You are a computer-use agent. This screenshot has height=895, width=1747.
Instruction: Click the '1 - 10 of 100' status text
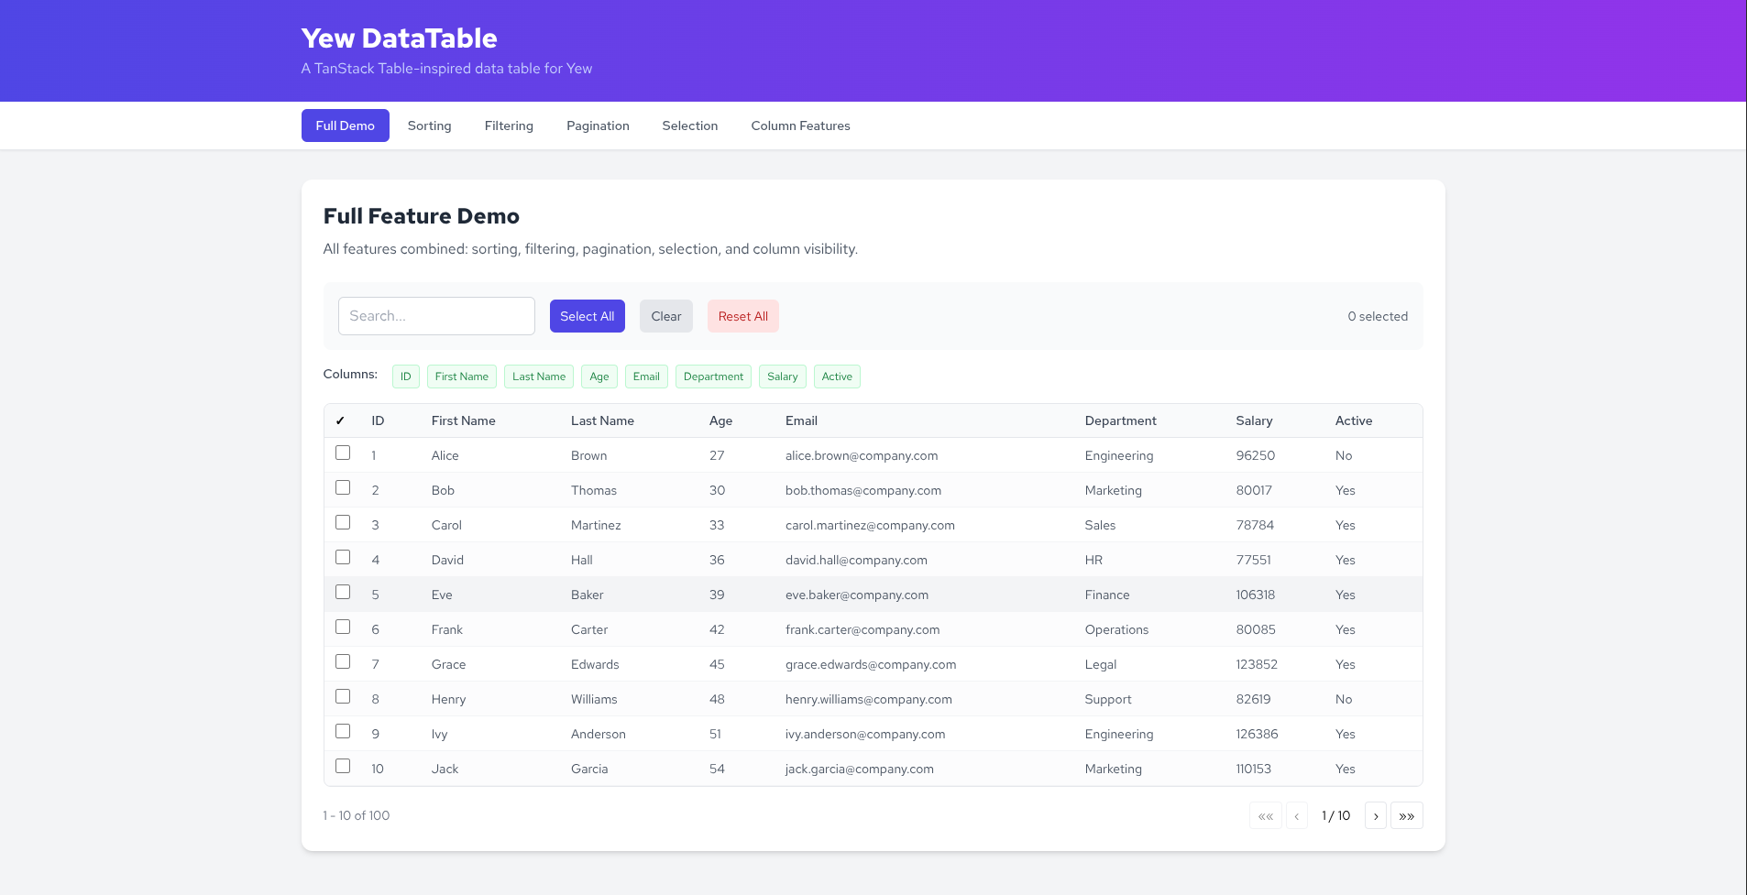(357, 815)
